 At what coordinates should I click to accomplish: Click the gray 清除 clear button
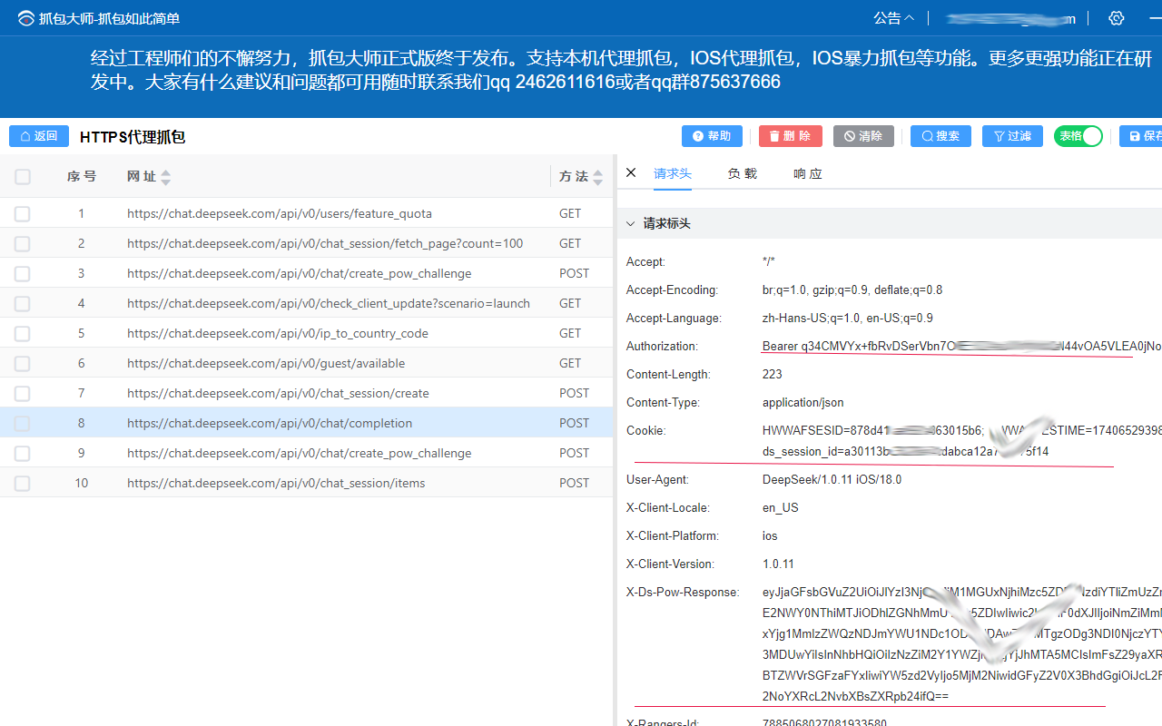(863, 136)
